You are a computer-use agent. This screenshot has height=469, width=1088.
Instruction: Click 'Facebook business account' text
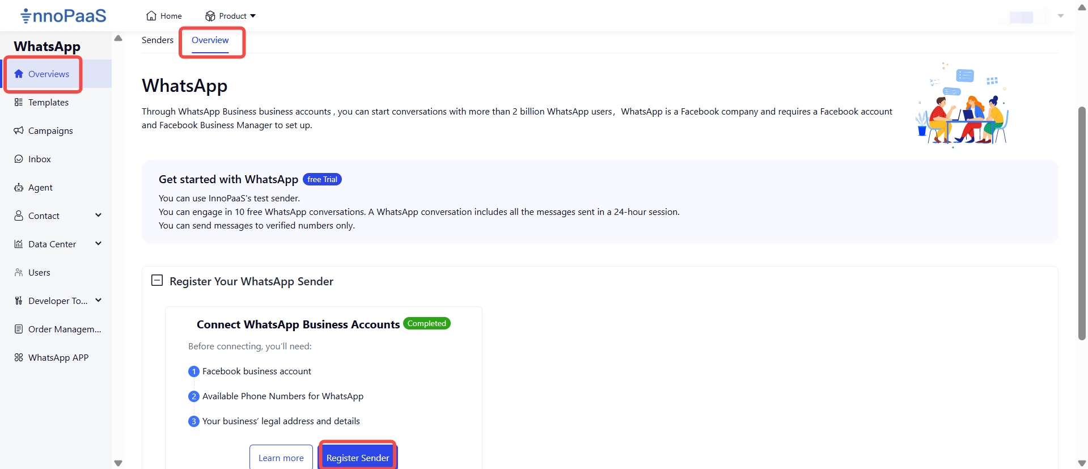pos(257,371)
